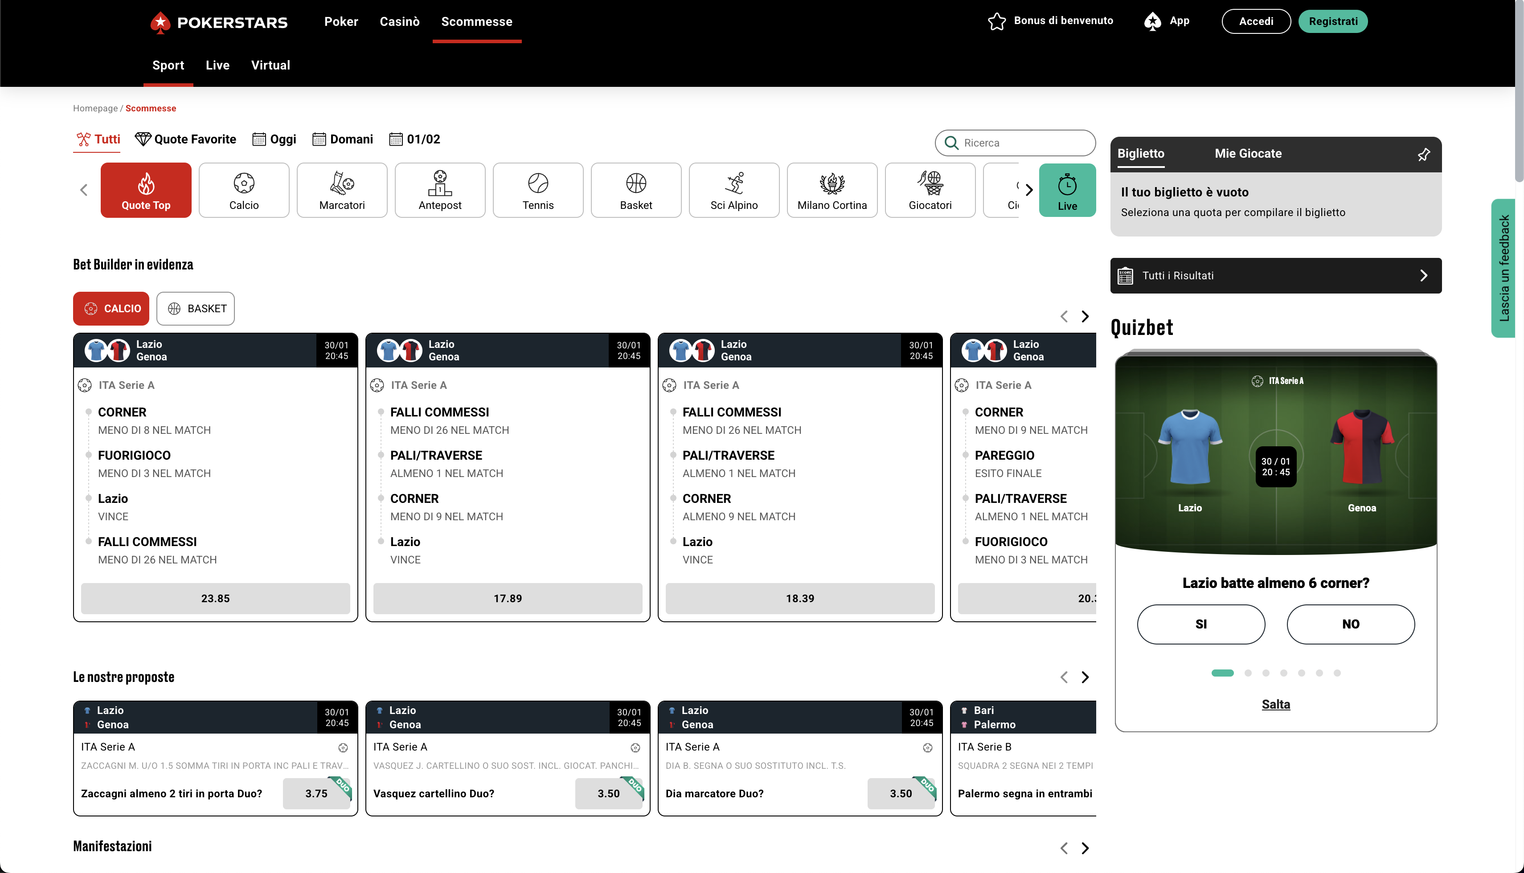Viewport: 1524px width, 873px height.
Task: Expand Tutti i Risultati chevron
Action: [1423, 275]
